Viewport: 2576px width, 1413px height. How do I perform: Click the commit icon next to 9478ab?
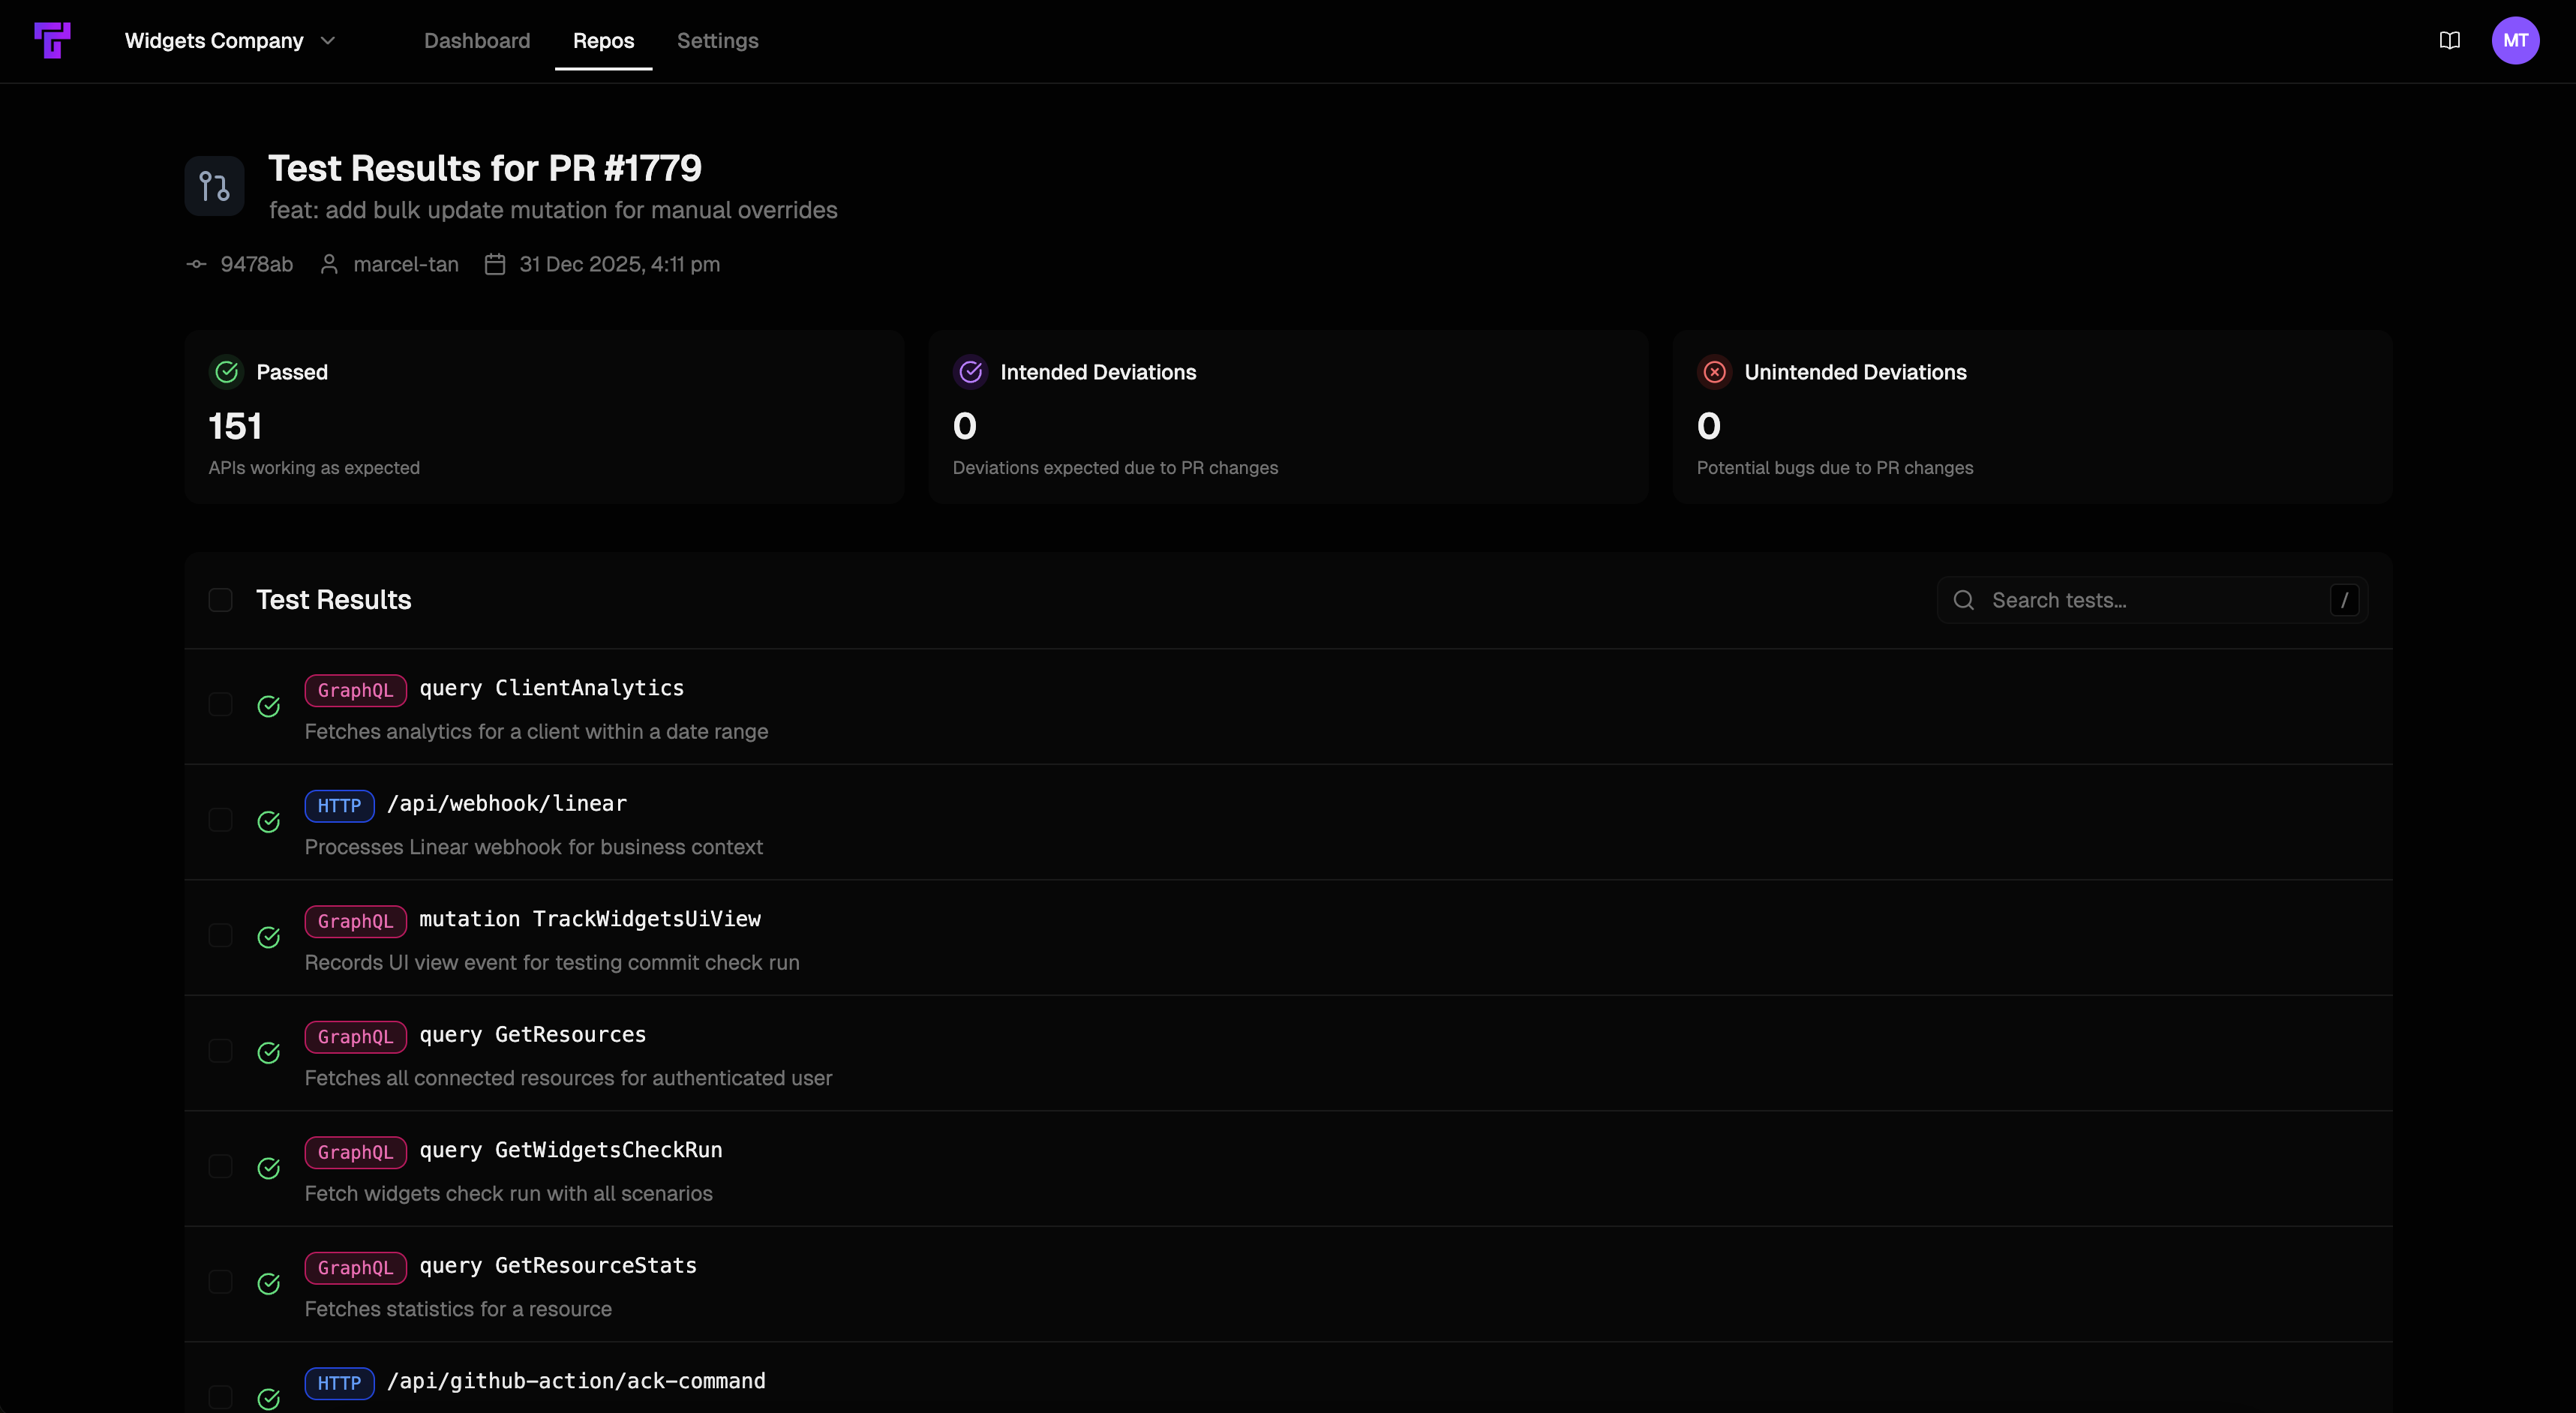pos(196,264)
